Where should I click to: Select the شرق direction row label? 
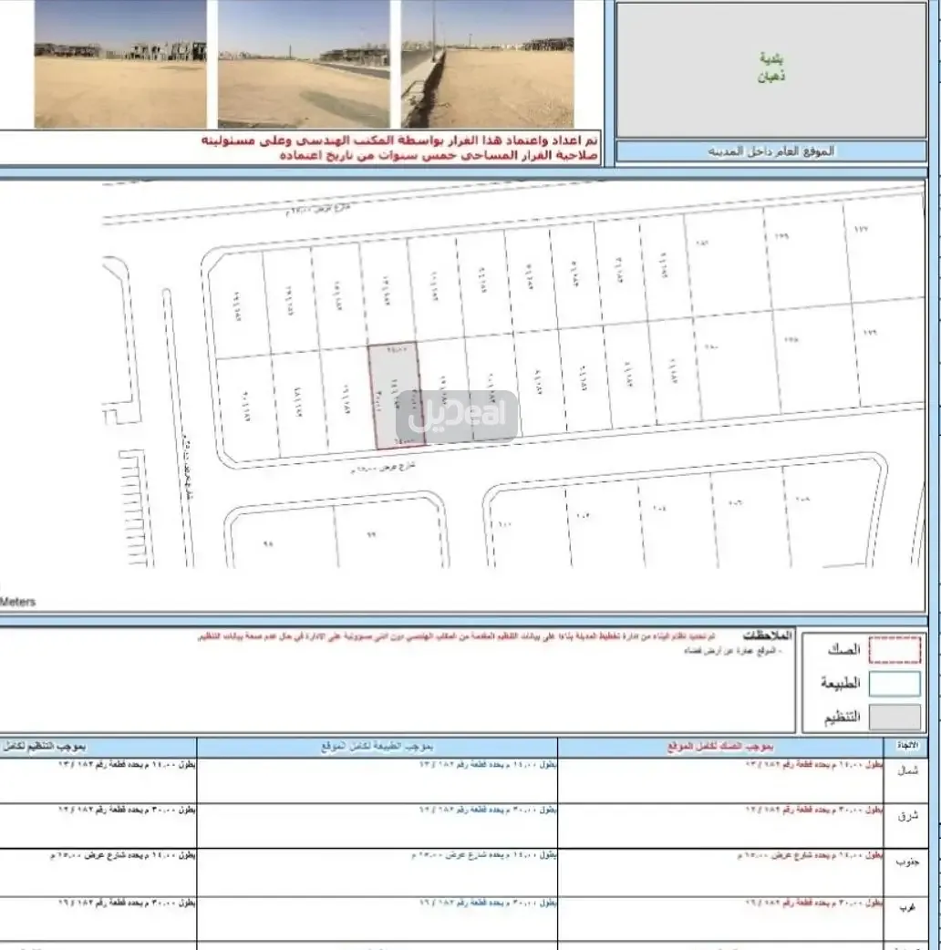point(907,816)
